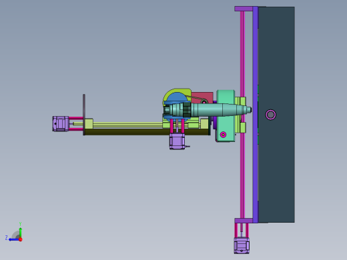Click the red origin dot of the axis triad

(x=21, y=239)
